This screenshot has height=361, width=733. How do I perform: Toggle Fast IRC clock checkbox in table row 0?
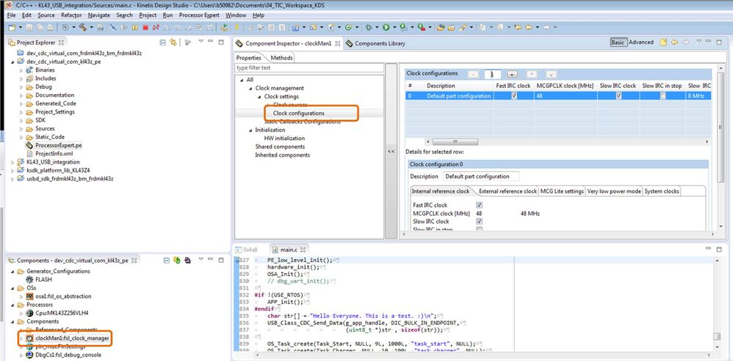coord(514,95)
